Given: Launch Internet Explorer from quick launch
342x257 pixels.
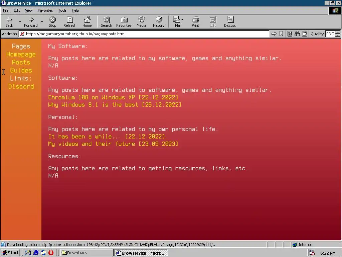Looking at the screenshot, I should point(36,253).
